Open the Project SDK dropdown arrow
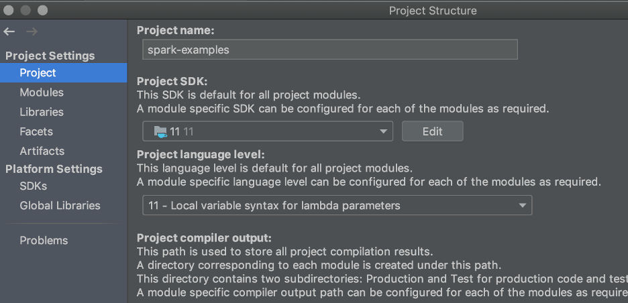The width and height of the screenshot is (628, 303). [x=383, y=131]
